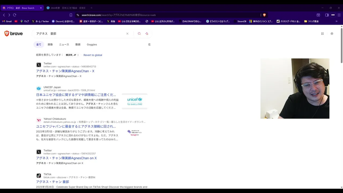Open the ヴァロラント全マップ bookmark
343x193 pixels.
click(218, 21)
